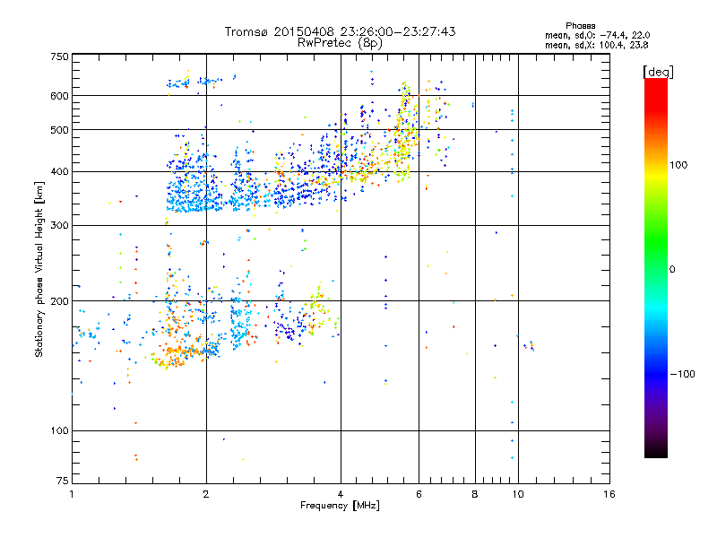Select the 'mean, sd,X: 100.4, 23.8' line

(x=596, y=45)
